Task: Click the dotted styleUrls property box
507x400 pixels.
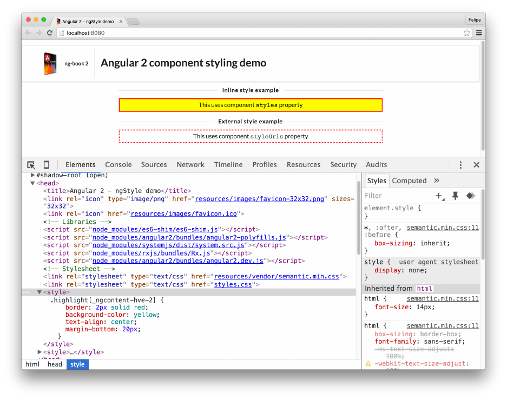Action: tap(251, 136)
